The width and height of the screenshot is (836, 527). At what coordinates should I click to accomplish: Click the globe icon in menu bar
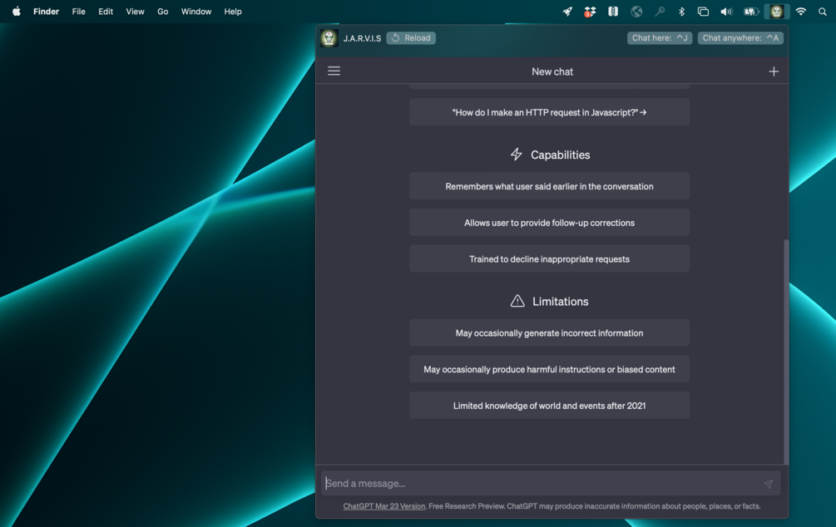636,11
